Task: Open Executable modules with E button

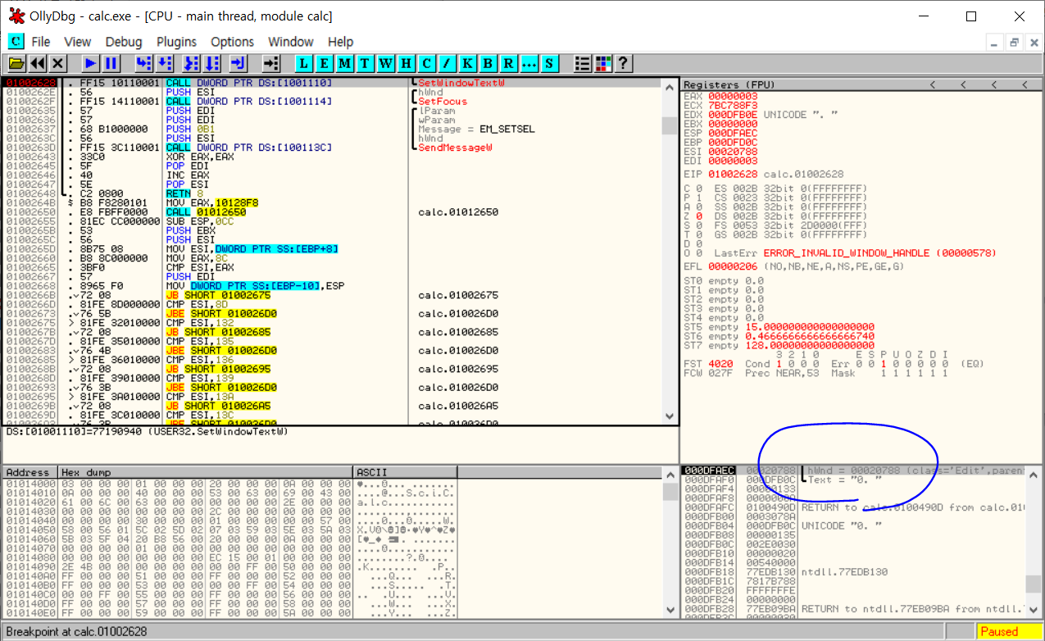Action: (325, 63)
